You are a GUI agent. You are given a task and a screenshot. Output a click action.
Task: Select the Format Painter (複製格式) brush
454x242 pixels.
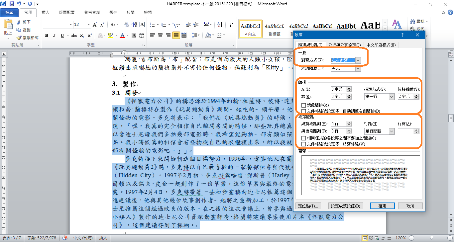click(19, 38)
